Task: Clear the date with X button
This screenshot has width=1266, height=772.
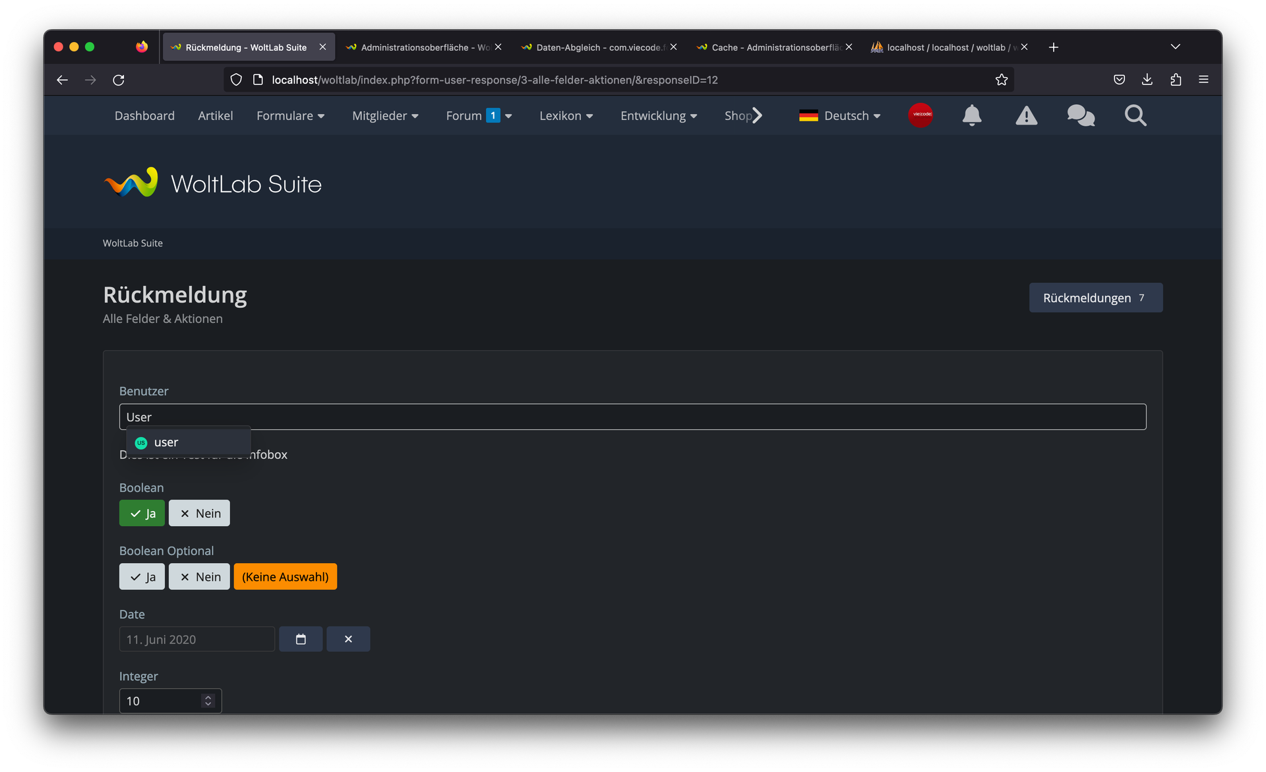Action: [348, 639]
